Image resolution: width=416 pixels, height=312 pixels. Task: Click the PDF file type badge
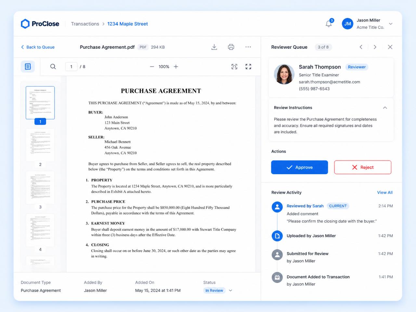click(x=143, y=47)
